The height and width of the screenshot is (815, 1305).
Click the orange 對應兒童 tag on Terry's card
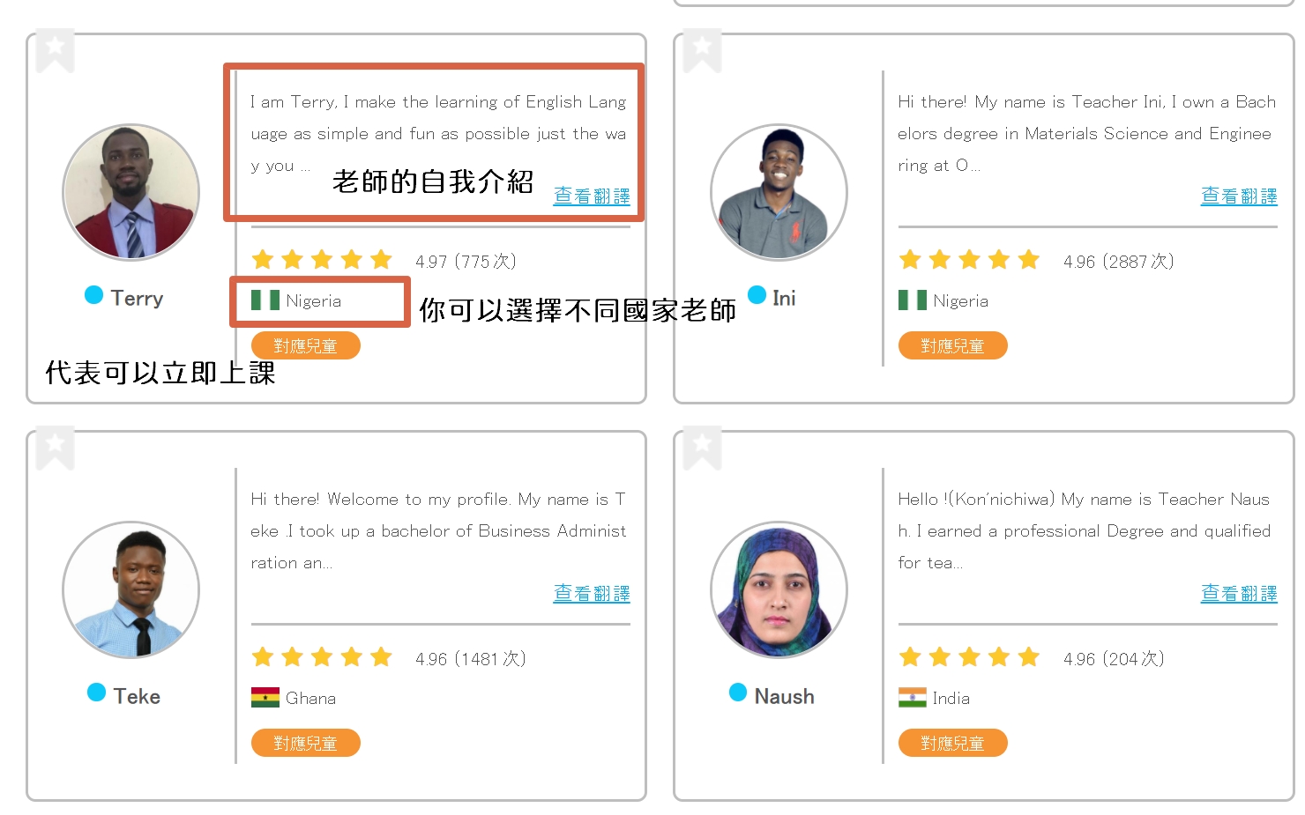(x=306, y=345)
